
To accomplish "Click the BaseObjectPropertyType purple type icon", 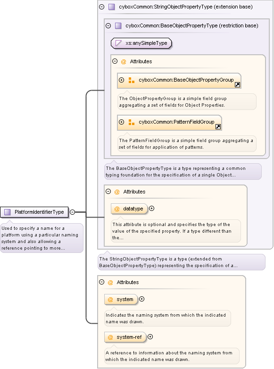I will [118, 25].
